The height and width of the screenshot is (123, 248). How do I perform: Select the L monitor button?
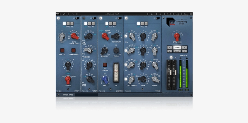170,47
